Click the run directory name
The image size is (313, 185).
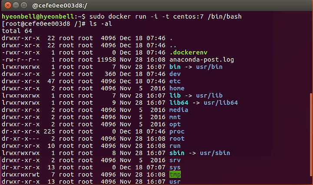[175, 146]
